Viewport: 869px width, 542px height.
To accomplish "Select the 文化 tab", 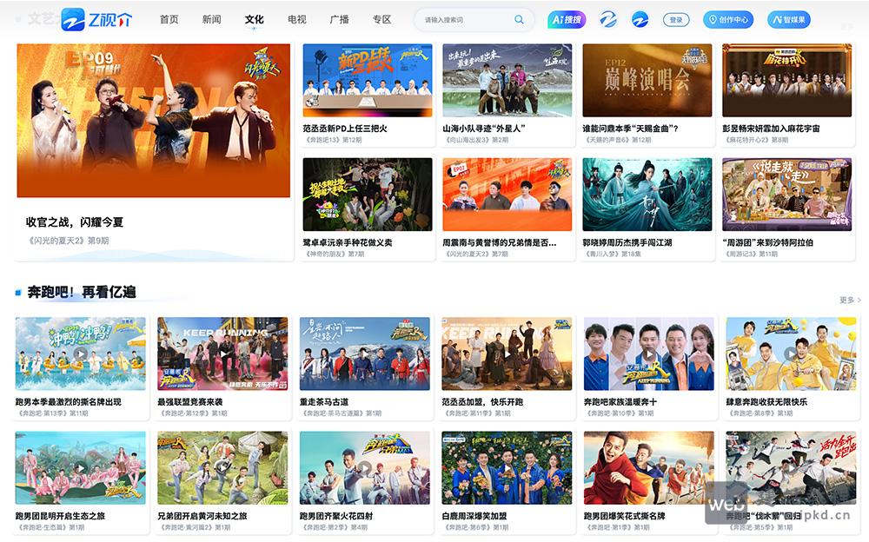I will [255, 19].
